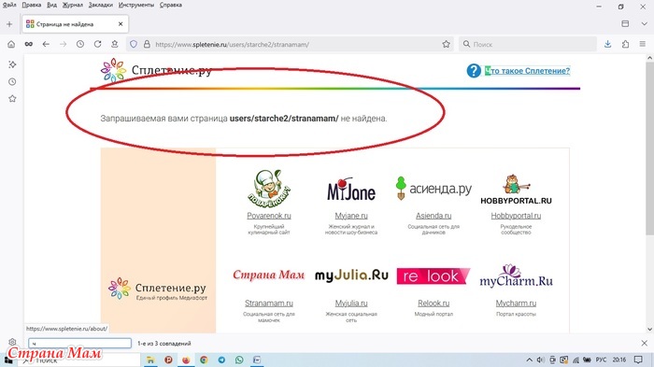Click the site security padlock icon
This screenshot has height=367, width=654.
(x=147, y=44)
